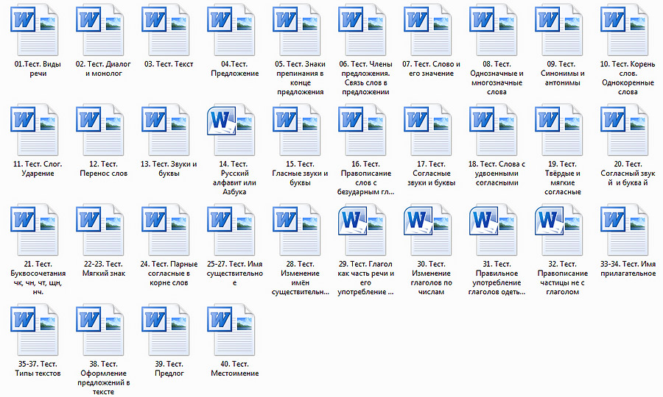Screen dimensions: 663x397
Task: Select the '16. Тест. Правописание слов с безударным' icon
Action: point(362,130)
